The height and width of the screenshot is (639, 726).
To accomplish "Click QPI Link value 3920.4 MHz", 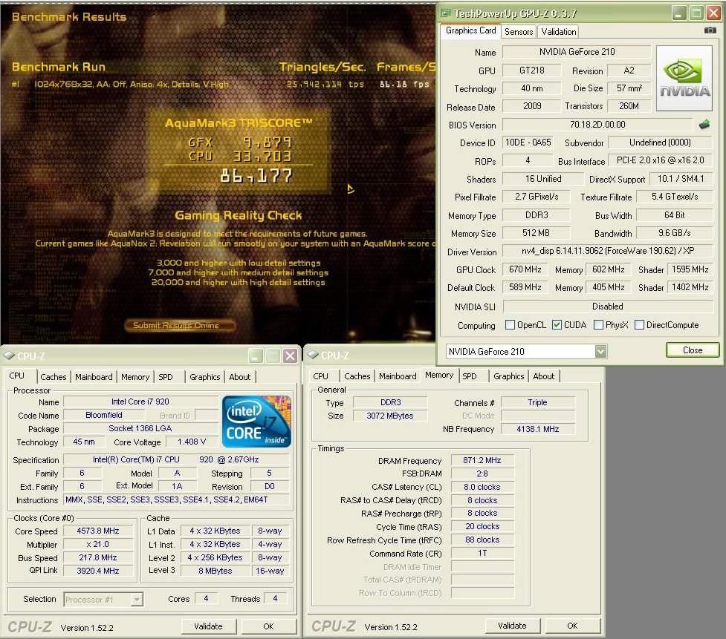I will [98, 571].
